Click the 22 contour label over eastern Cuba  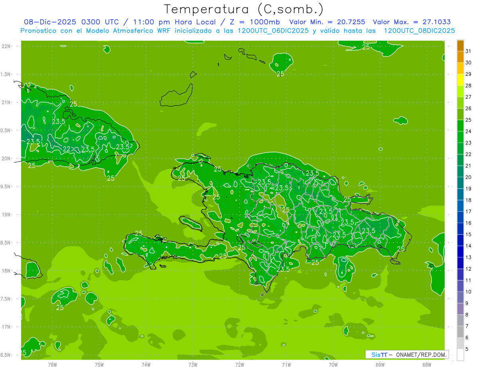click(x=67, y=148)
